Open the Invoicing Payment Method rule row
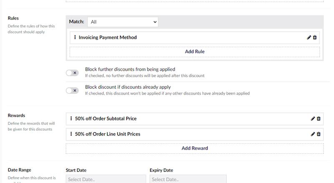This screenshot has height=183, width=334. tap(195, 38)
